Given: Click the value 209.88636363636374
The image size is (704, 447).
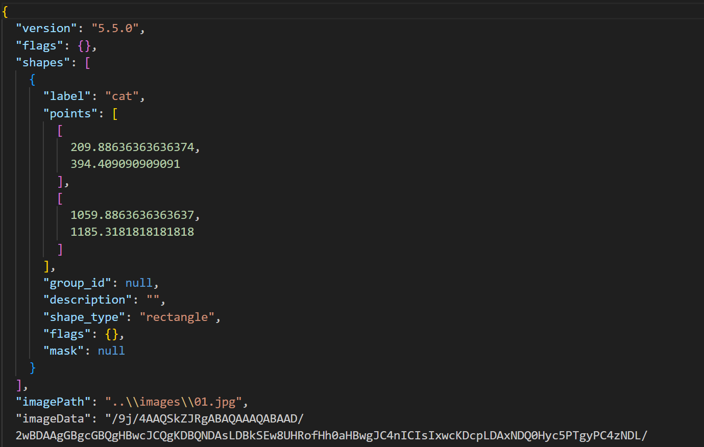Looking at the screenshot, I should coord(132,147).
